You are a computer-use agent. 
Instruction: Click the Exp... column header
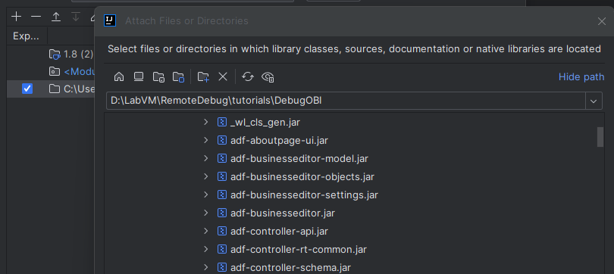[27, 36]
